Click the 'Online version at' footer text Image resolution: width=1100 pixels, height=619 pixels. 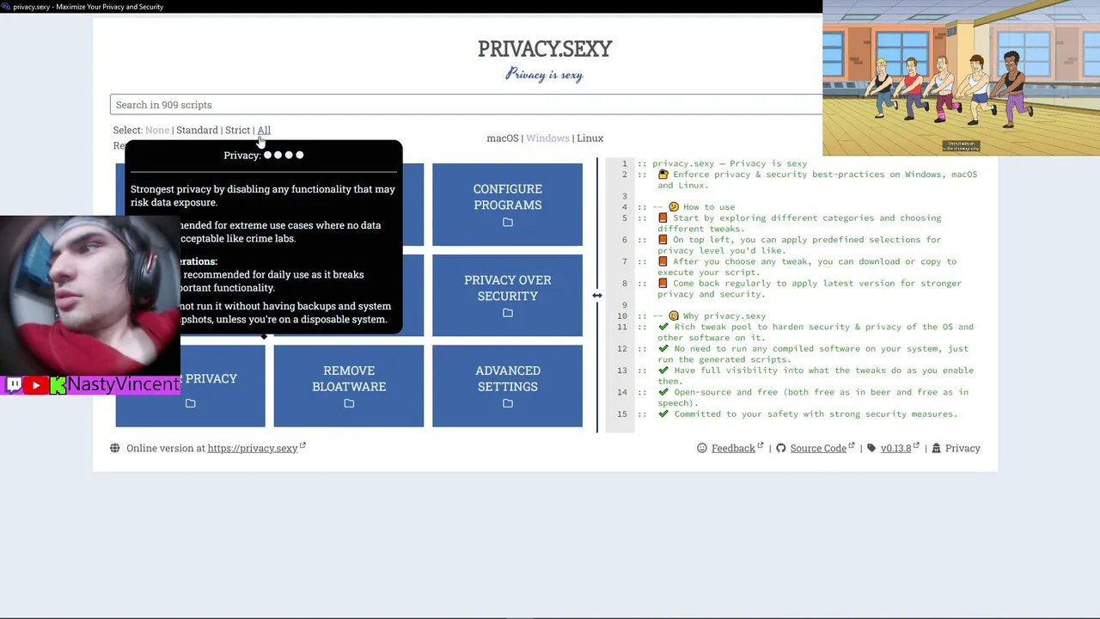[x=166, y=448]
